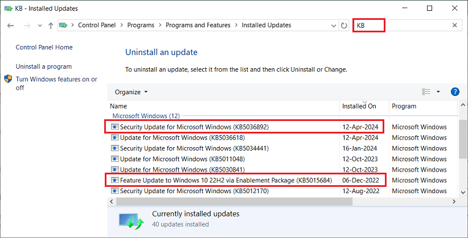Expand chevron after Control Panel breadcrumb
Viewport: 468px width, 238px height.
coord(121,26)
